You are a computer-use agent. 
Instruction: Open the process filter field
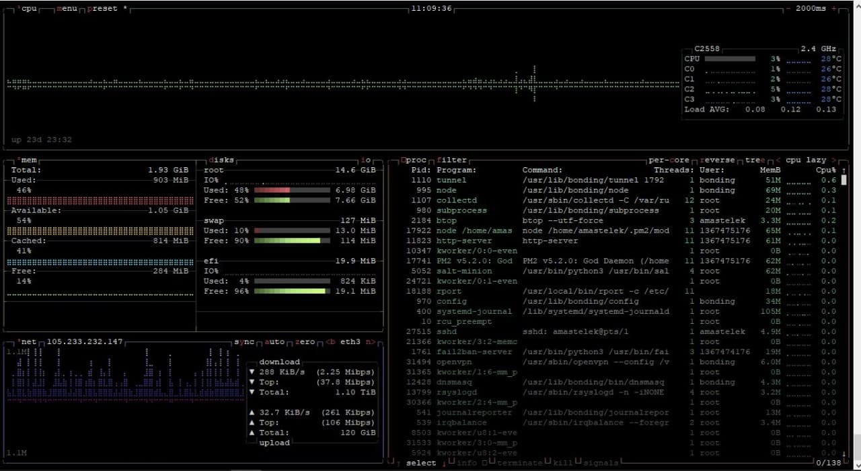point(451,160)
